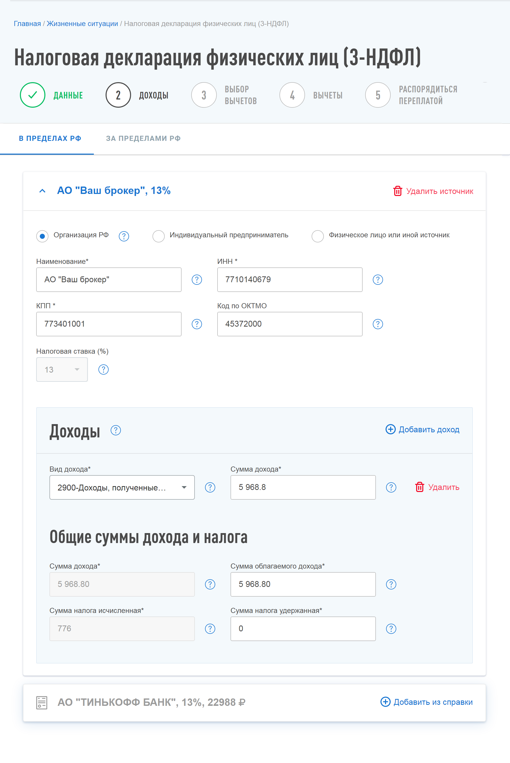Click the trash icon next to Удалить income
Screen dimensions: 510x763
coord(419,487)
